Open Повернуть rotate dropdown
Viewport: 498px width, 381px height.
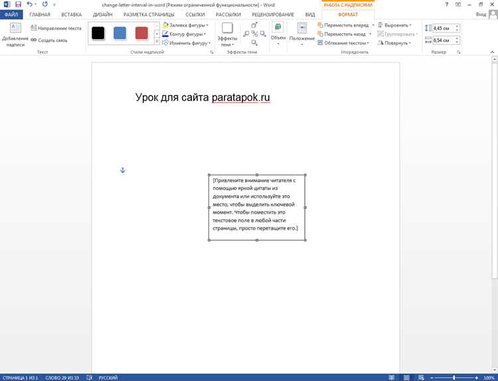tap(394, 43)
